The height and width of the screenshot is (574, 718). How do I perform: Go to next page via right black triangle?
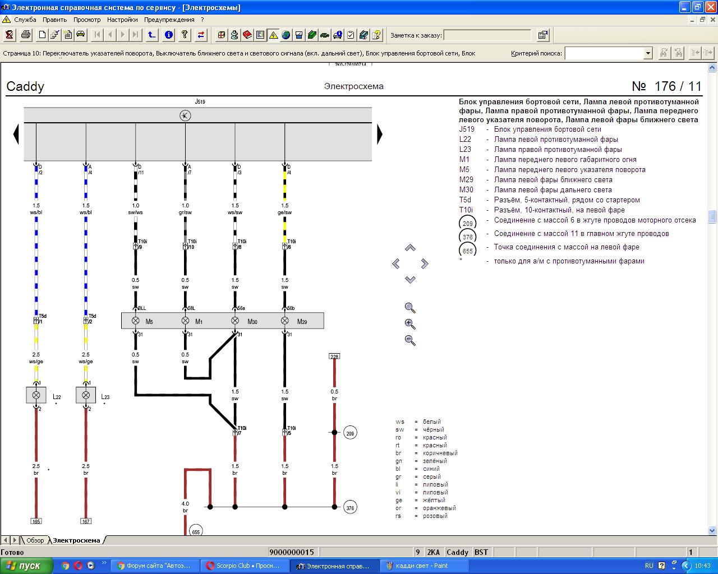click(380, 134)
